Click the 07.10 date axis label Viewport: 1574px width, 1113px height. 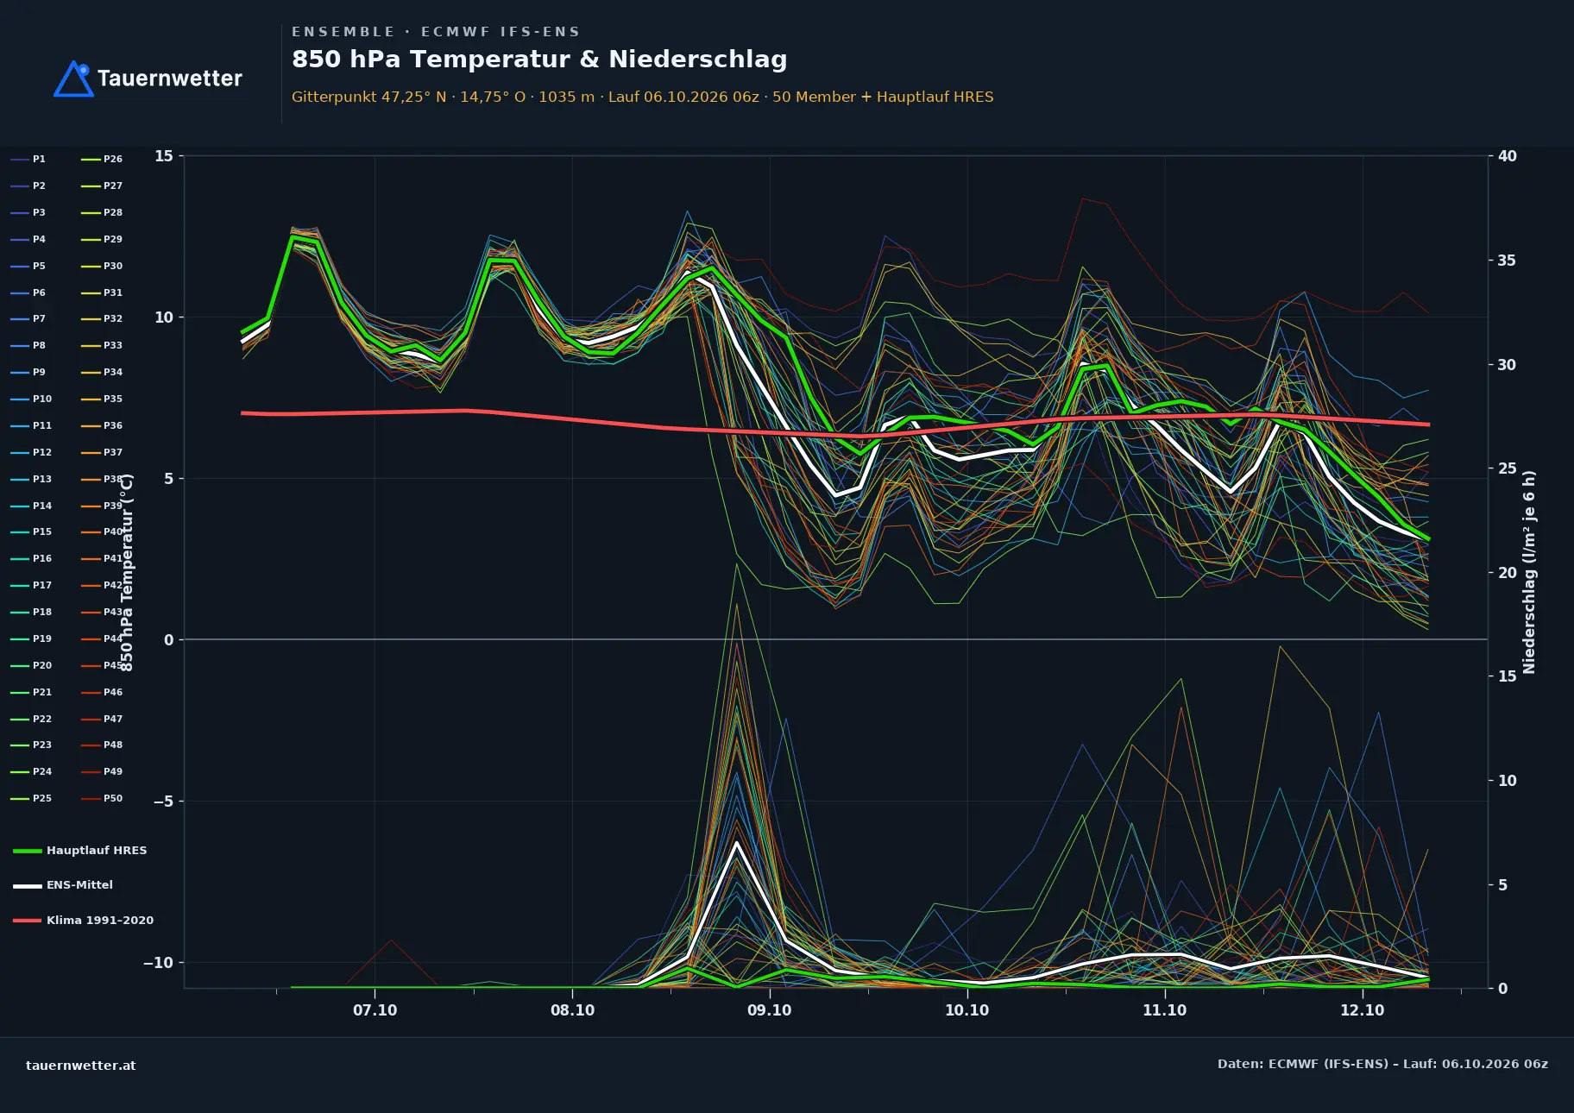tap(375, 1010)
